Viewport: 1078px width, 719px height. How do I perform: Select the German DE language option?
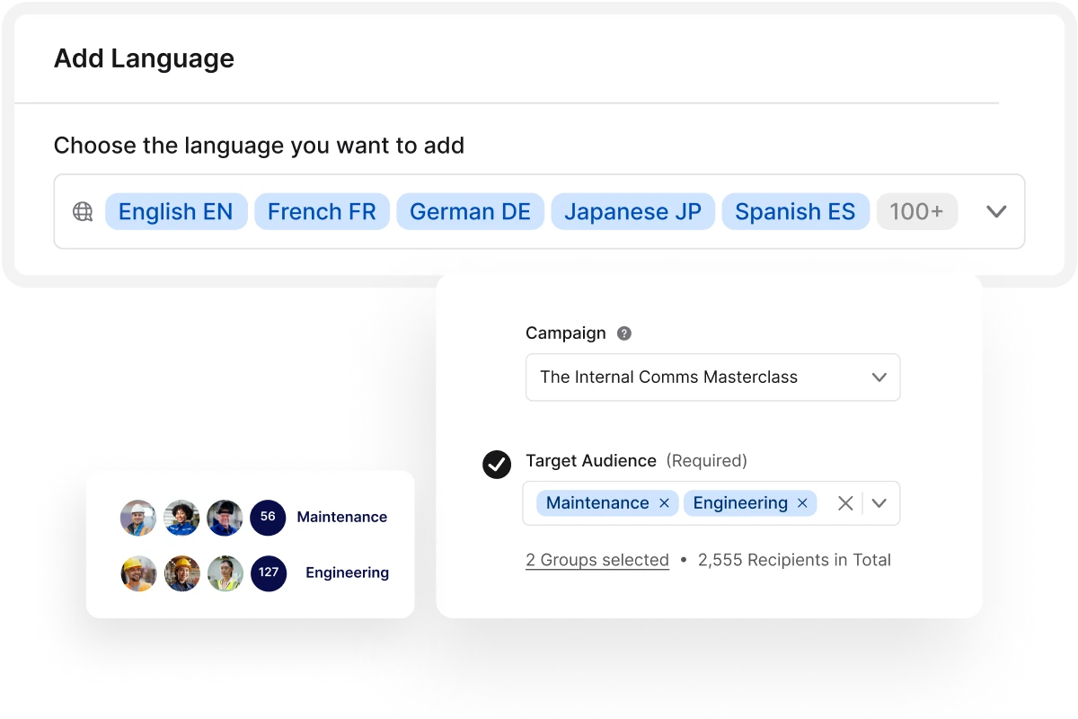[470, 211]
